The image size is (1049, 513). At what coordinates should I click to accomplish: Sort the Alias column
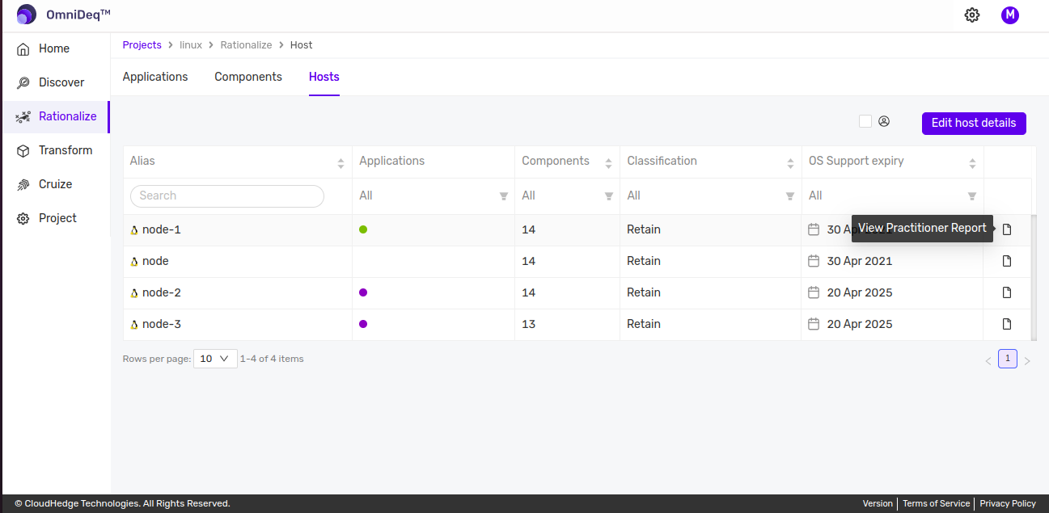[x=341, y=163]
